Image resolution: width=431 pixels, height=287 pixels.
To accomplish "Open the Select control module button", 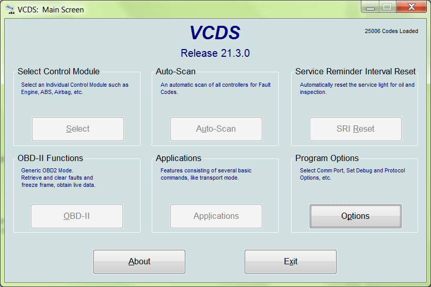I will [x=78, y=129].
